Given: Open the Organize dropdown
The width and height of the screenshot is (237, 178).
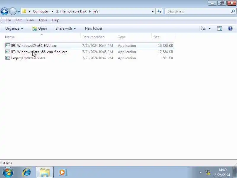Looking at the screenshot, I should click(14, 28).
